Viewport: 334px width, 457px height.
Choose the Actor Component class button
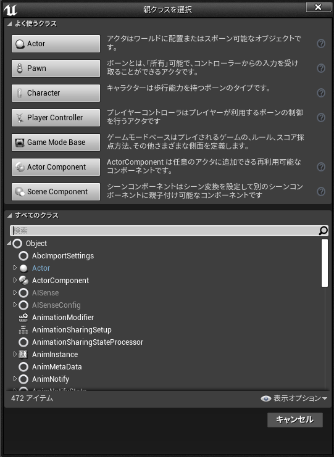[56, 167]
